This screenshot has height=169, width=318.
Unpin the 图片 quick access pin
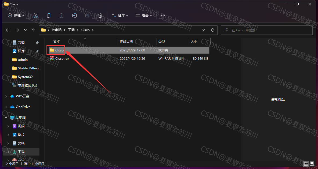pyautogui.click(x=37, y=51)
